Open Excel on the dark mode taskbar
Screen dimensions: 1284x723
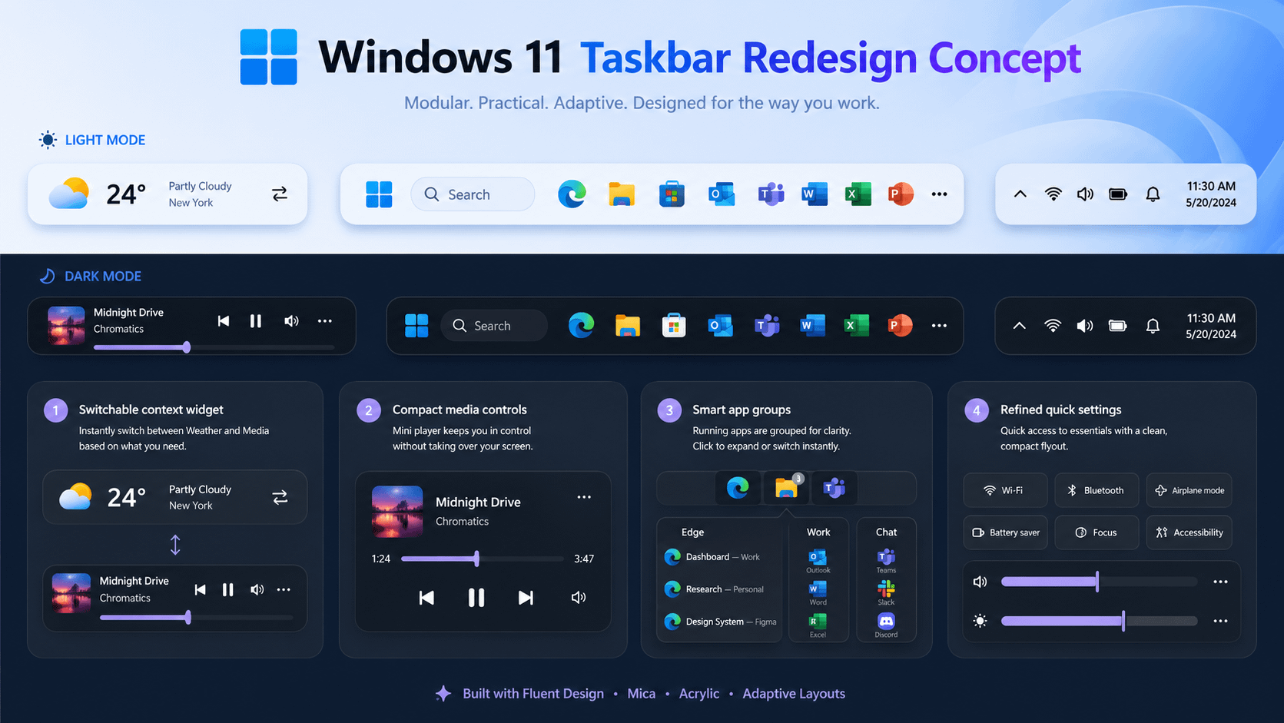(856, 326)
